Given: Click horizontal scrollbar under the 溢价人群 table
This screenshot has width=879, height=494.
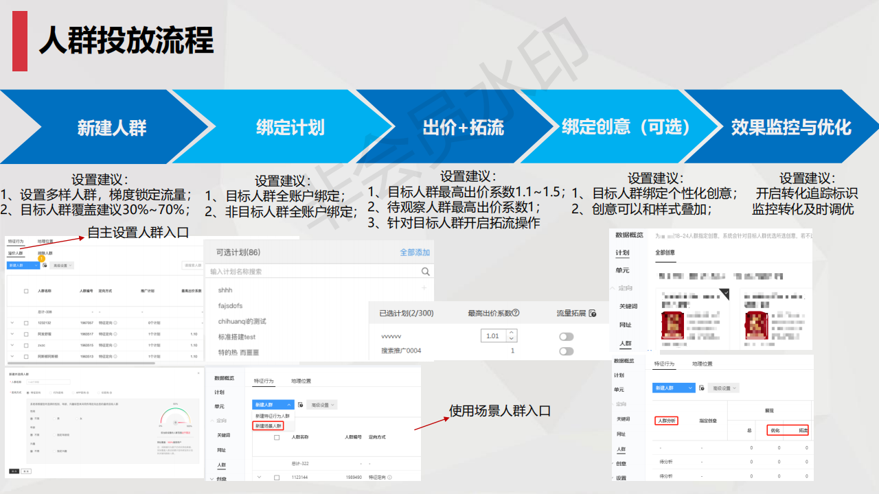Looking at the screenshot, I should (81, 363).
